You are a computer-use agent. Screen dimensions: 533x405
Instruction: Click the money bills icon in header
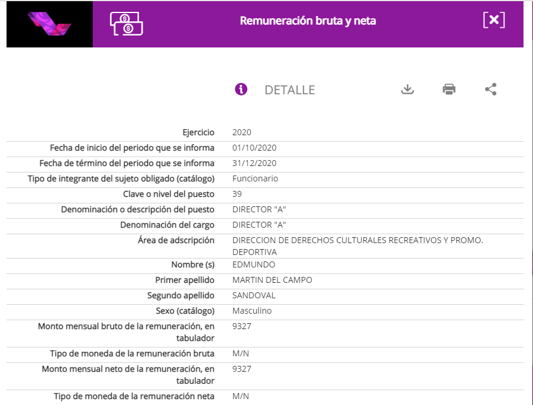127,24
